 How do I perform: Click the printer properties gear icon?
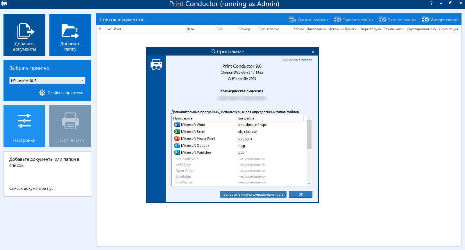pyautogui.click(x=42, y=93)
